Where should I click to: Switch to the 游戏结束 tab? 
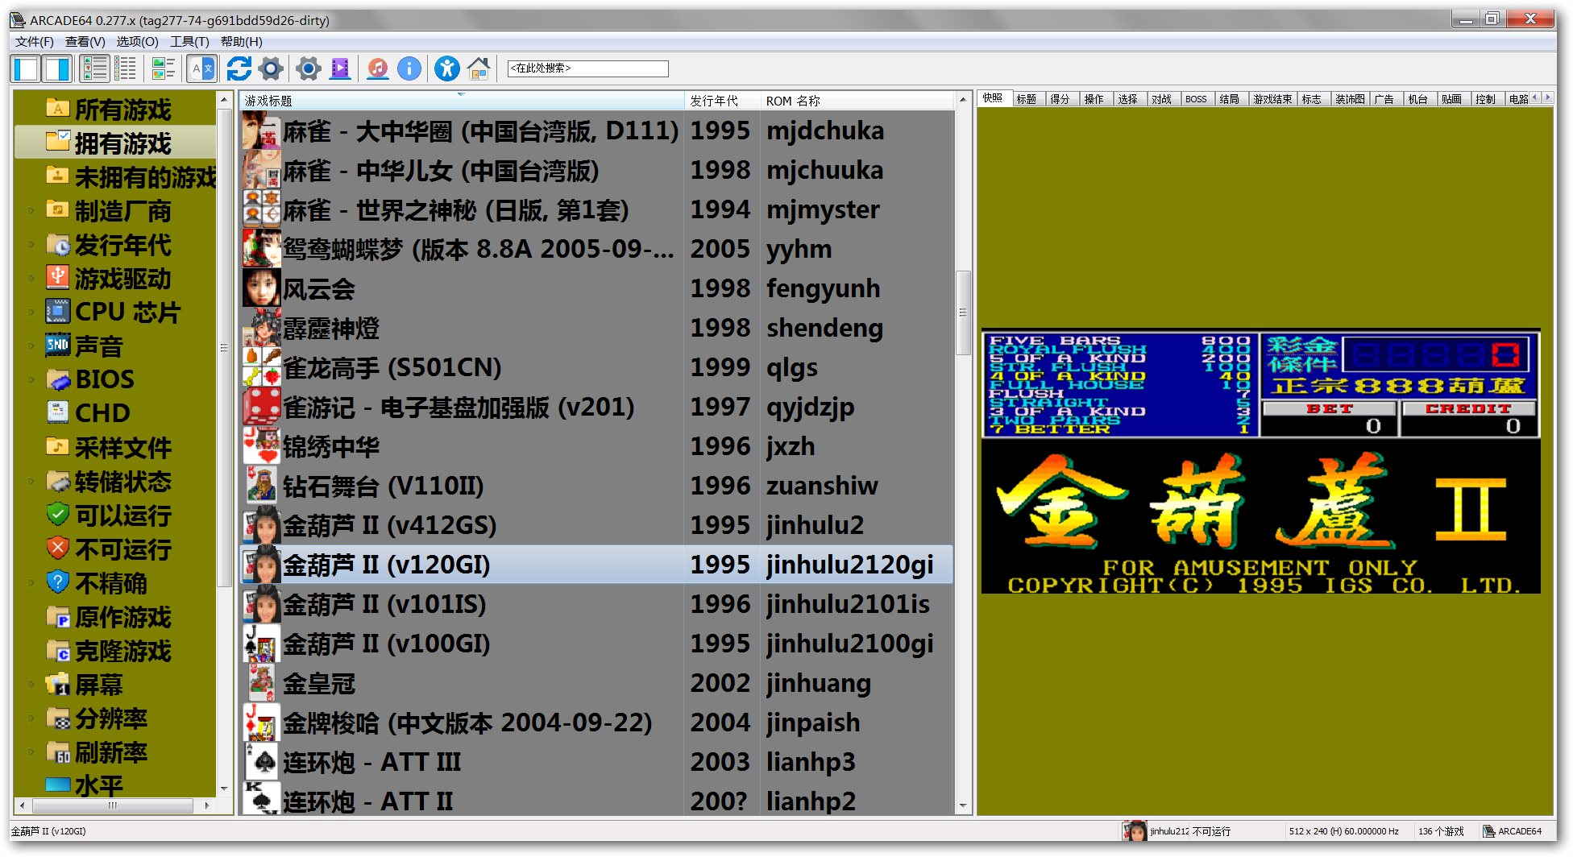click(x=1272, y=99)
